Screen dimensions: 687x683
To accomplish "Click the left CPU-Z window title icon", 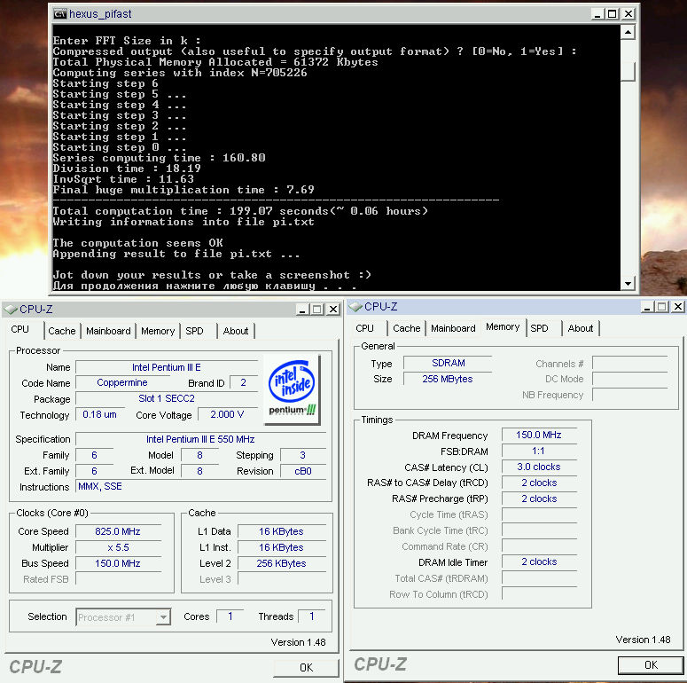I will (11, 310).
